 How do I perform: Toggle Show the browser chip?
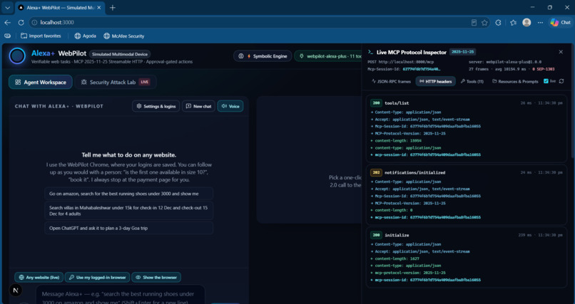(x=156, y=277)
